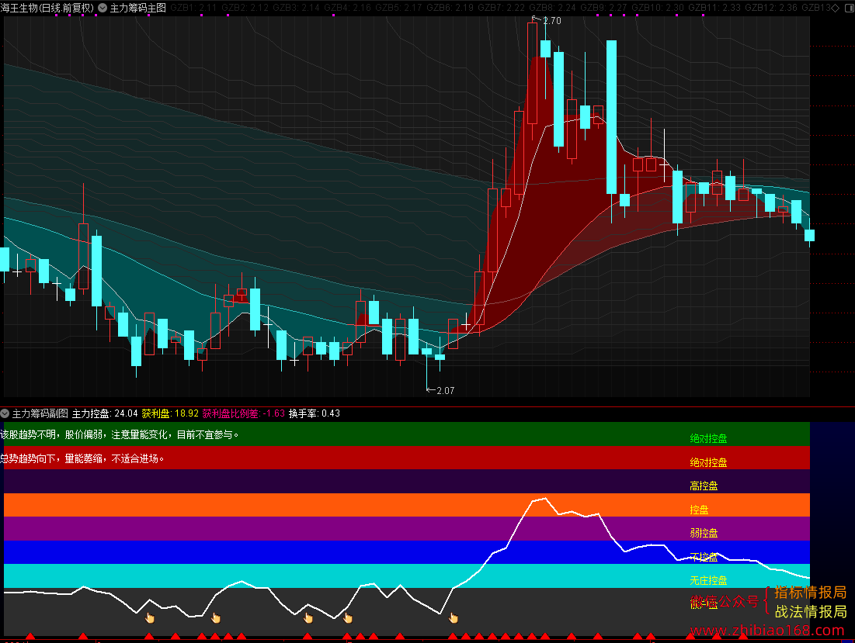Click the GZB6: 2.19 indicator value
The image size is (855, 643).
[450, 8]
